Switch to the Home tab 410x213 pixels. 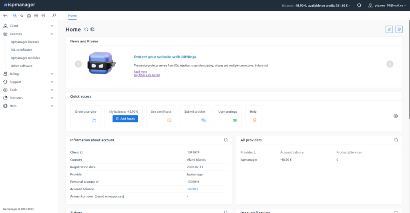tap(72, 16)
